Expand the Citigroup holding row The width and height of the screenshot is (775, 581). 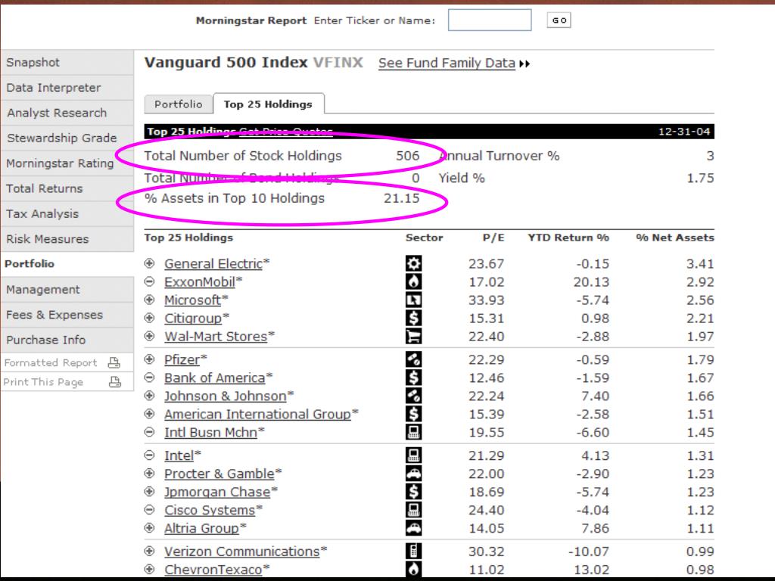tap(149, 318)
